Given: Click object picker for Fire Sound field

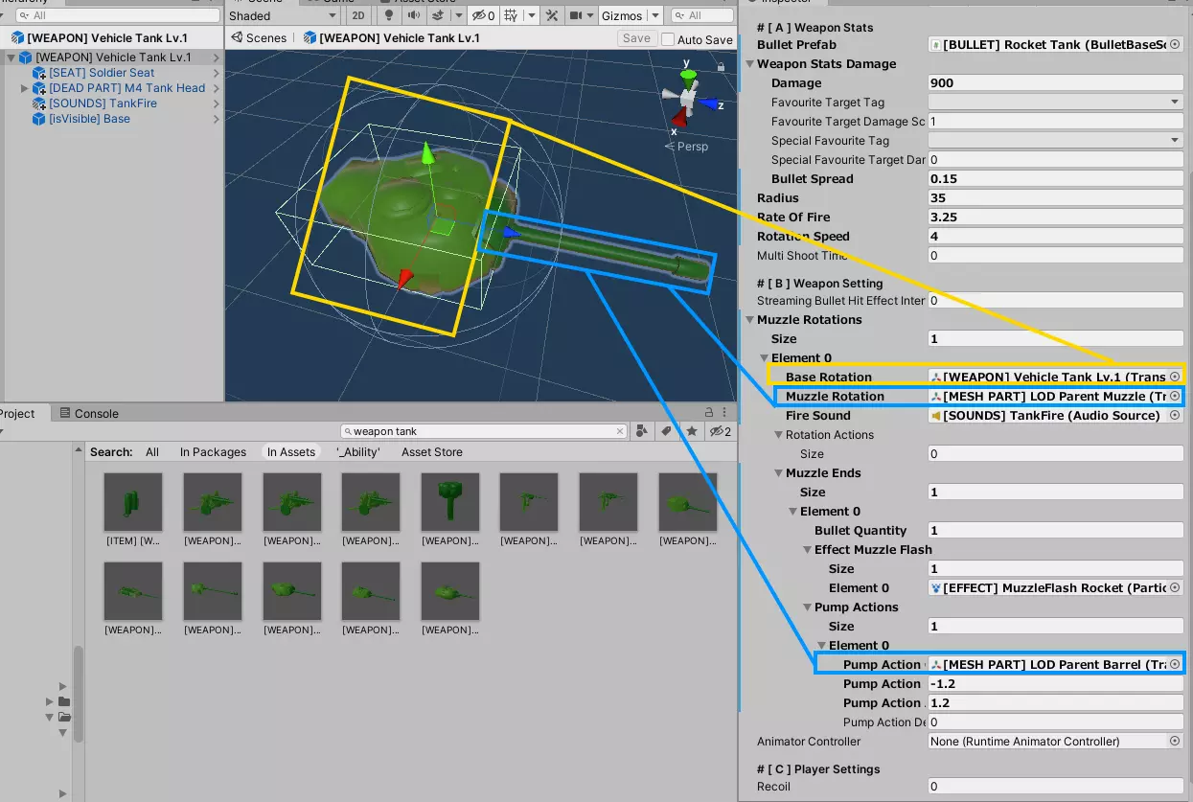Looking at the screenshot, I should (x=1175, y=416).
